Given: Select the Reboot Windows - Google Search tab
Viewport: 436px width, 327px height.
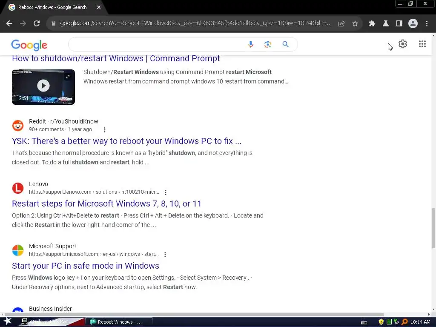Looking at the screenshot, I should 54,7.
